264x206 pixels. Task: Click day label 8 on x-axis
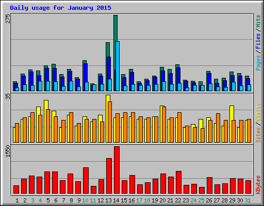(x=71, y=200)
